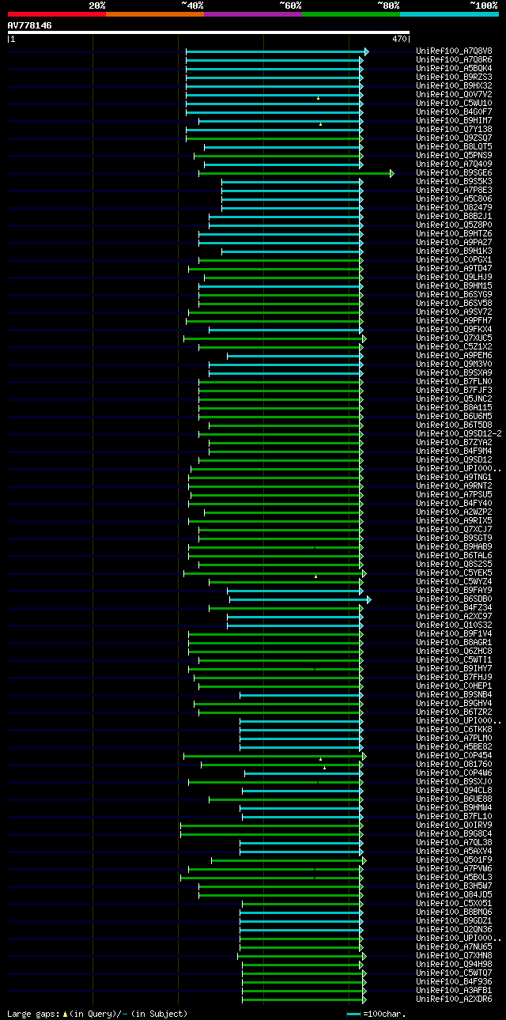Click the green ~80% identity legend segment
This screenshot has width=506, height=1020.
[x=351, y=14]
